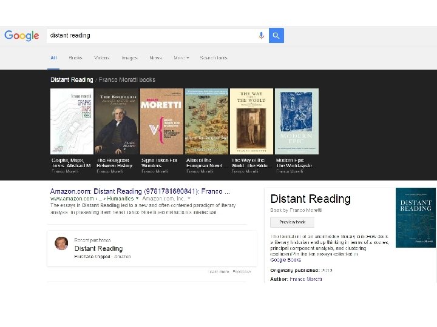The image size is (437, 327).
Task: Click 'The Bourgeois: Between History' title text
Action: (114, 163)
